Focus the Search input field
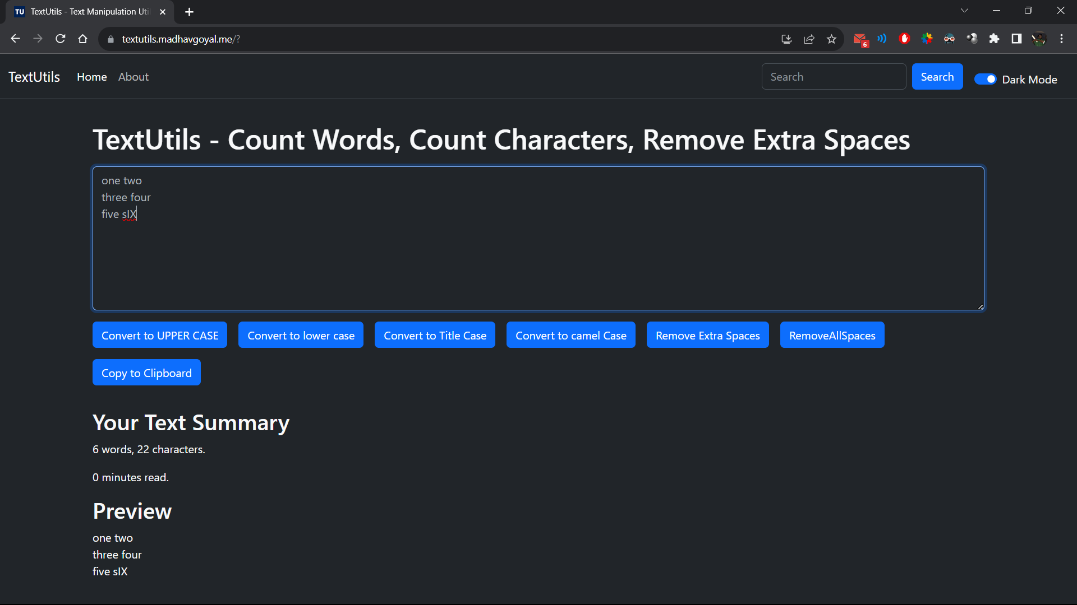Image resolution: width=1077 pixels, height=605 pixels. tap(834, 77)
